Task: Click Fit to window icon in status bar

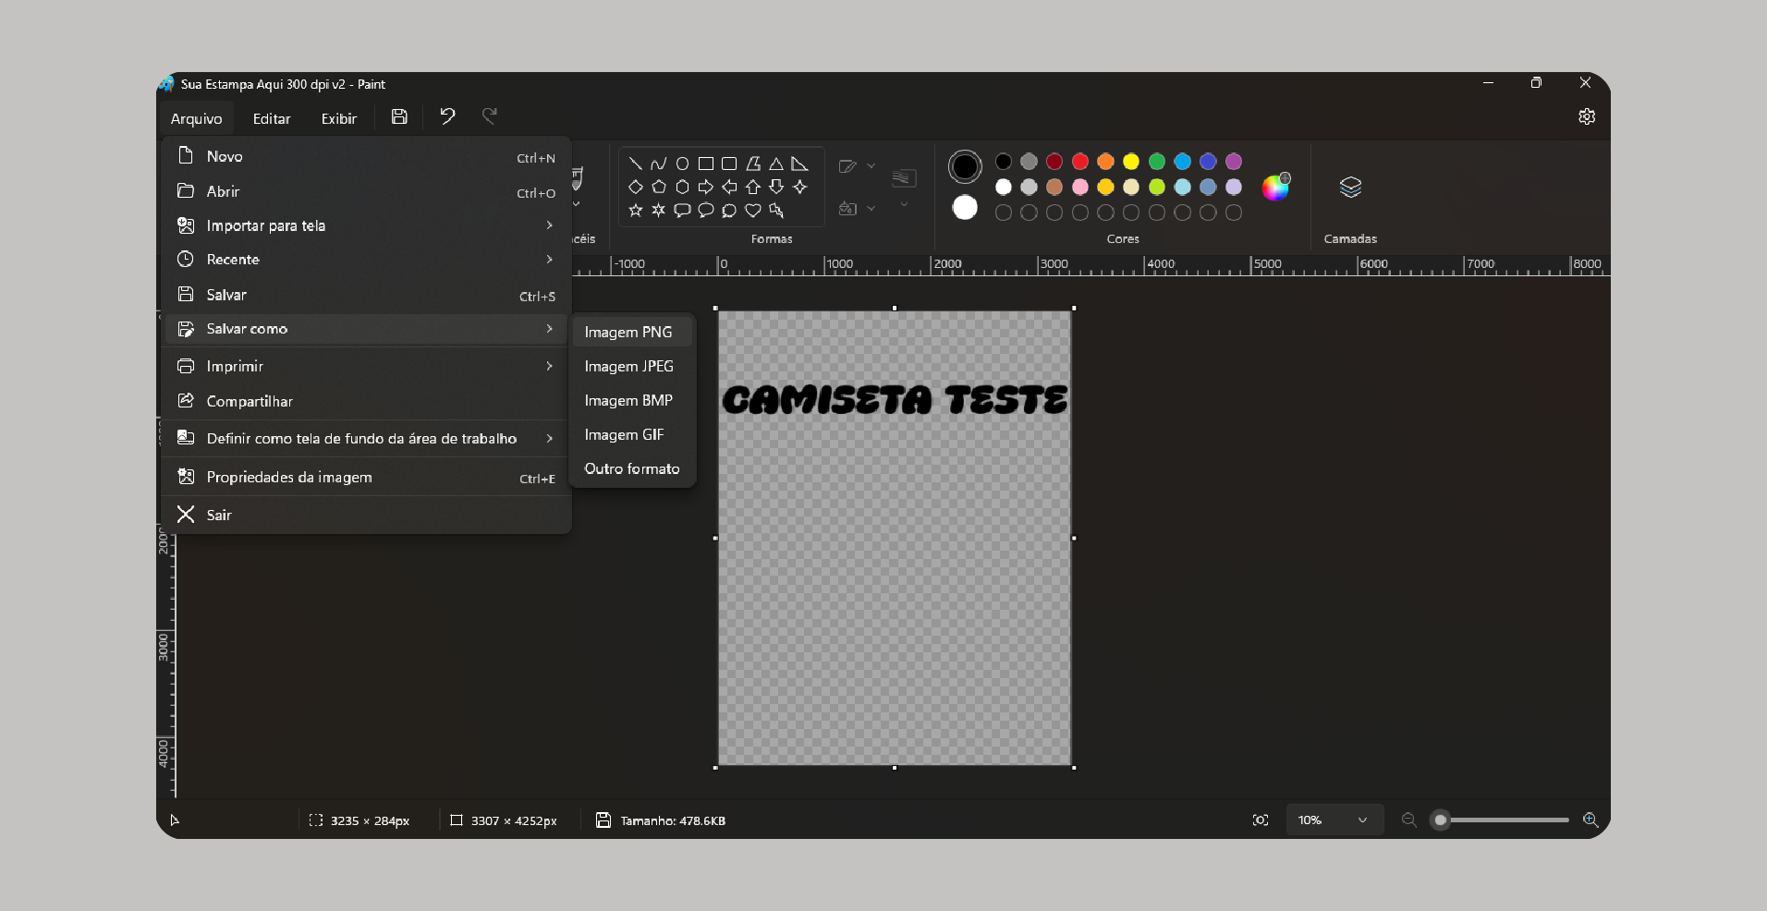Action: (x=1261, y=820)
